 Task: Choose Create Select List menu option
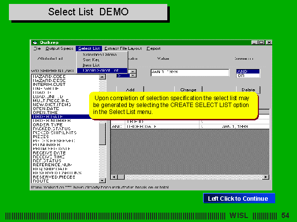[101, 71]
